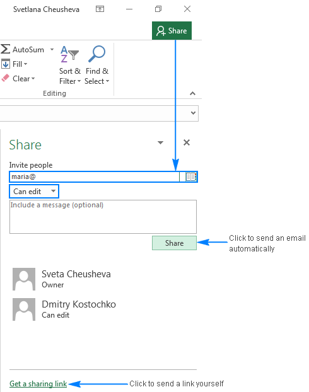Open the Find & Select magnifier menu

[x=97, y=66]
